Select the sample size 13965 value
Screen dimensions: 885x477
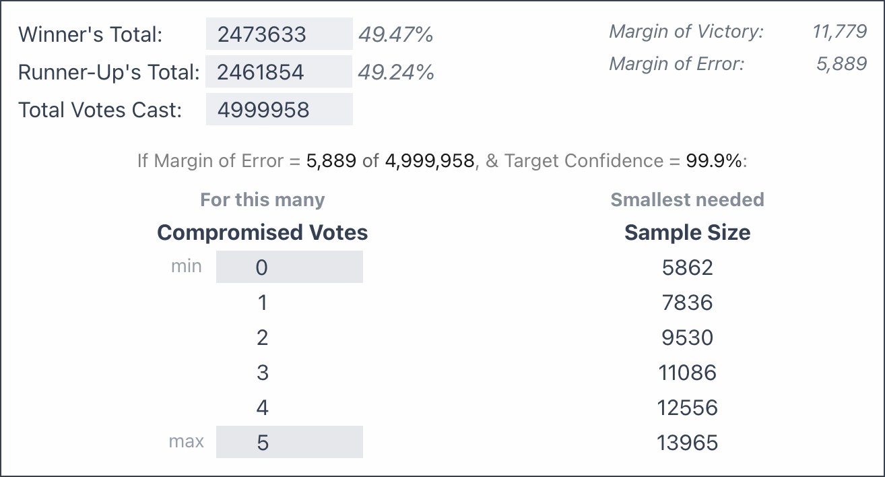coord(687,443)
